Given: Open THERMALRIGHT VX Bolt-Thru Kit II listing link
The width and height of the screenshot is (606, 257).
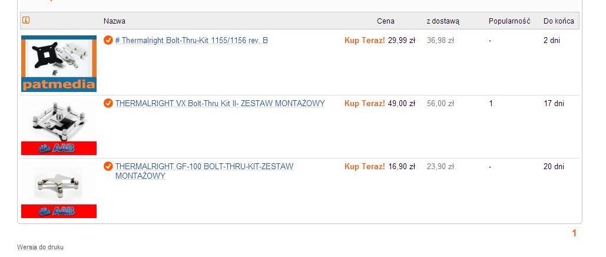Looking at the screenshot, I should (220, 103).
